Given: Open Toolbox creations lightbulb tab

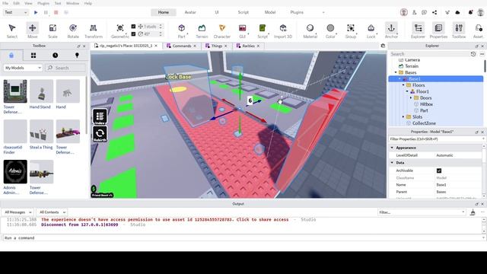Looking at the screenshot, I should 77,56.
